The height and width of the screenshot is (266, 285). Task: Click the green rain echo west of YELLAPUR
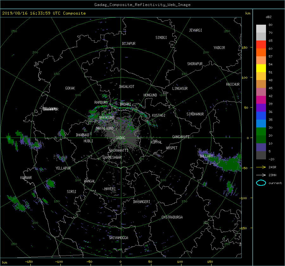[x=51, y=183]
